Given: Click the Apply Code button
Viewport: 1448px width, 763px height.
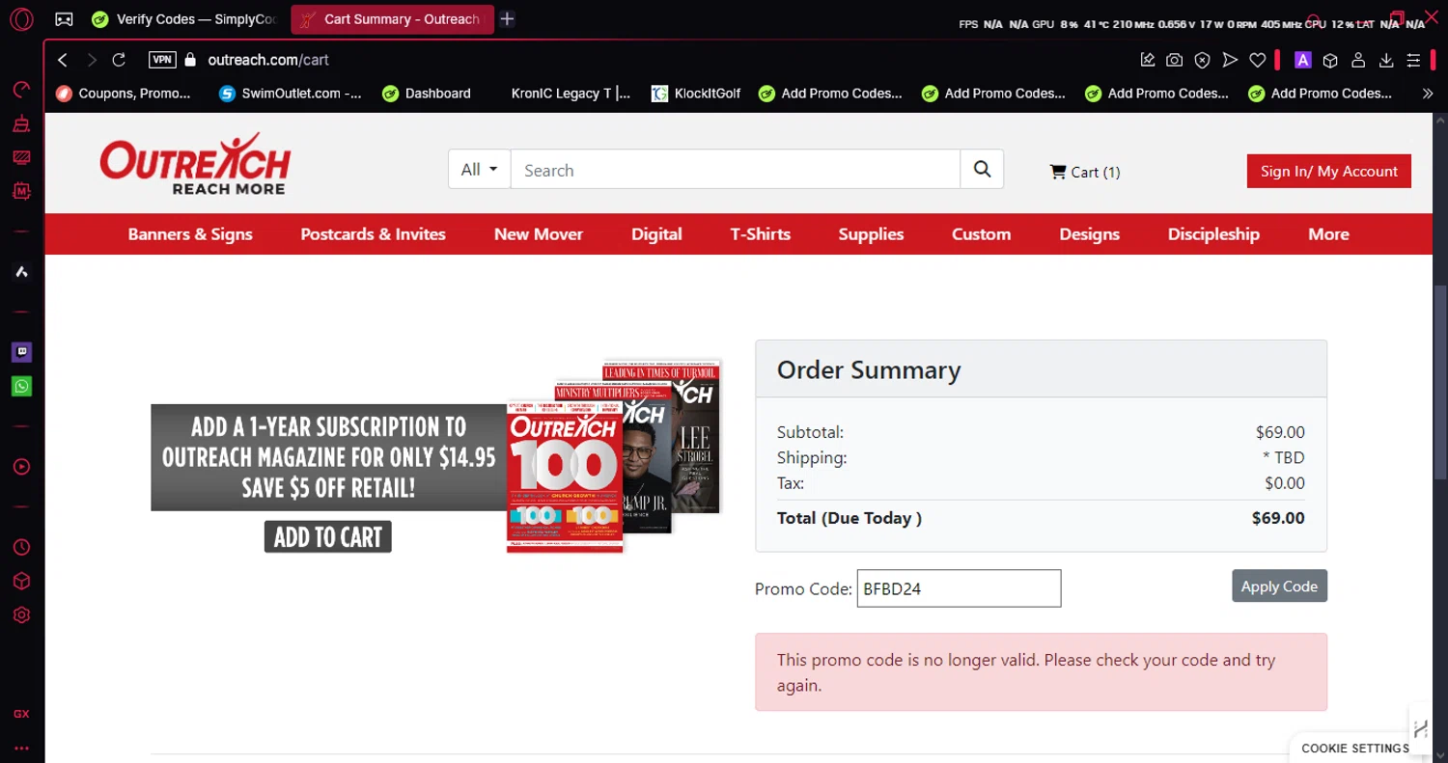Looking at the screenshot, I should click(1279, 586).
